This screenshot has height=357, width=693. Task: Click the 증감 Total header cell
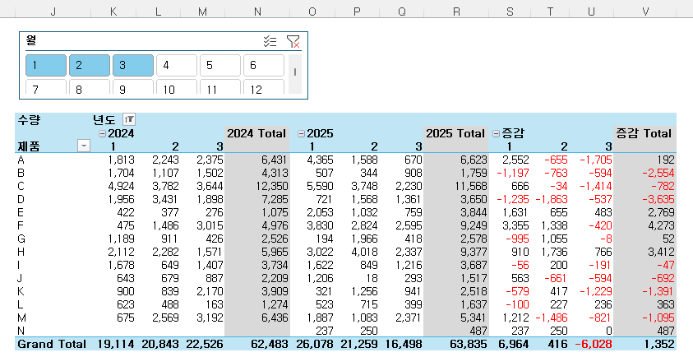(x=644, y=133)
